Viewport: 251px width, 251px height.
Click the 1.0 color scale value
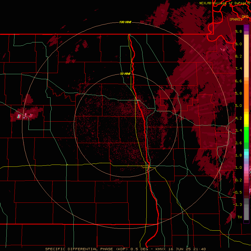[238, 168]
